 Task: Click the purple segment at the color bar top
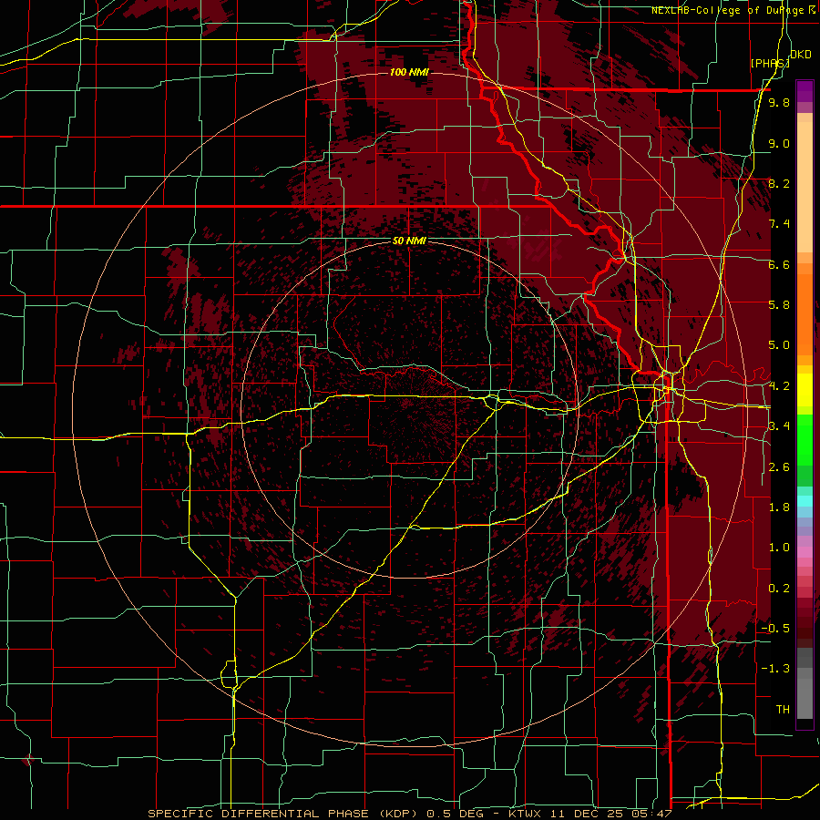pyautogui.click(x=805, y=90)
